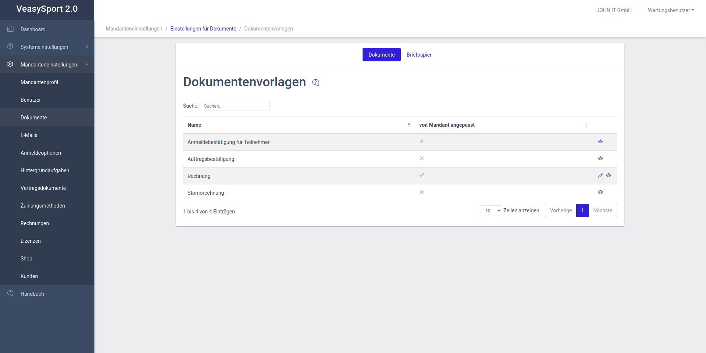Click the pencil edit icon for Rechnung

[600, 175]
